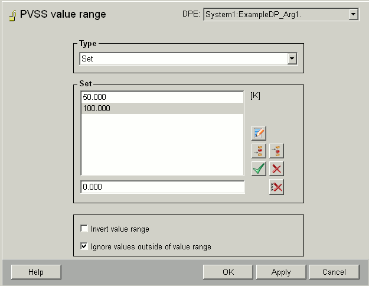369x286 pixels.
Task: Click the left insert-item icon beside the list
Action: [259, 151]
